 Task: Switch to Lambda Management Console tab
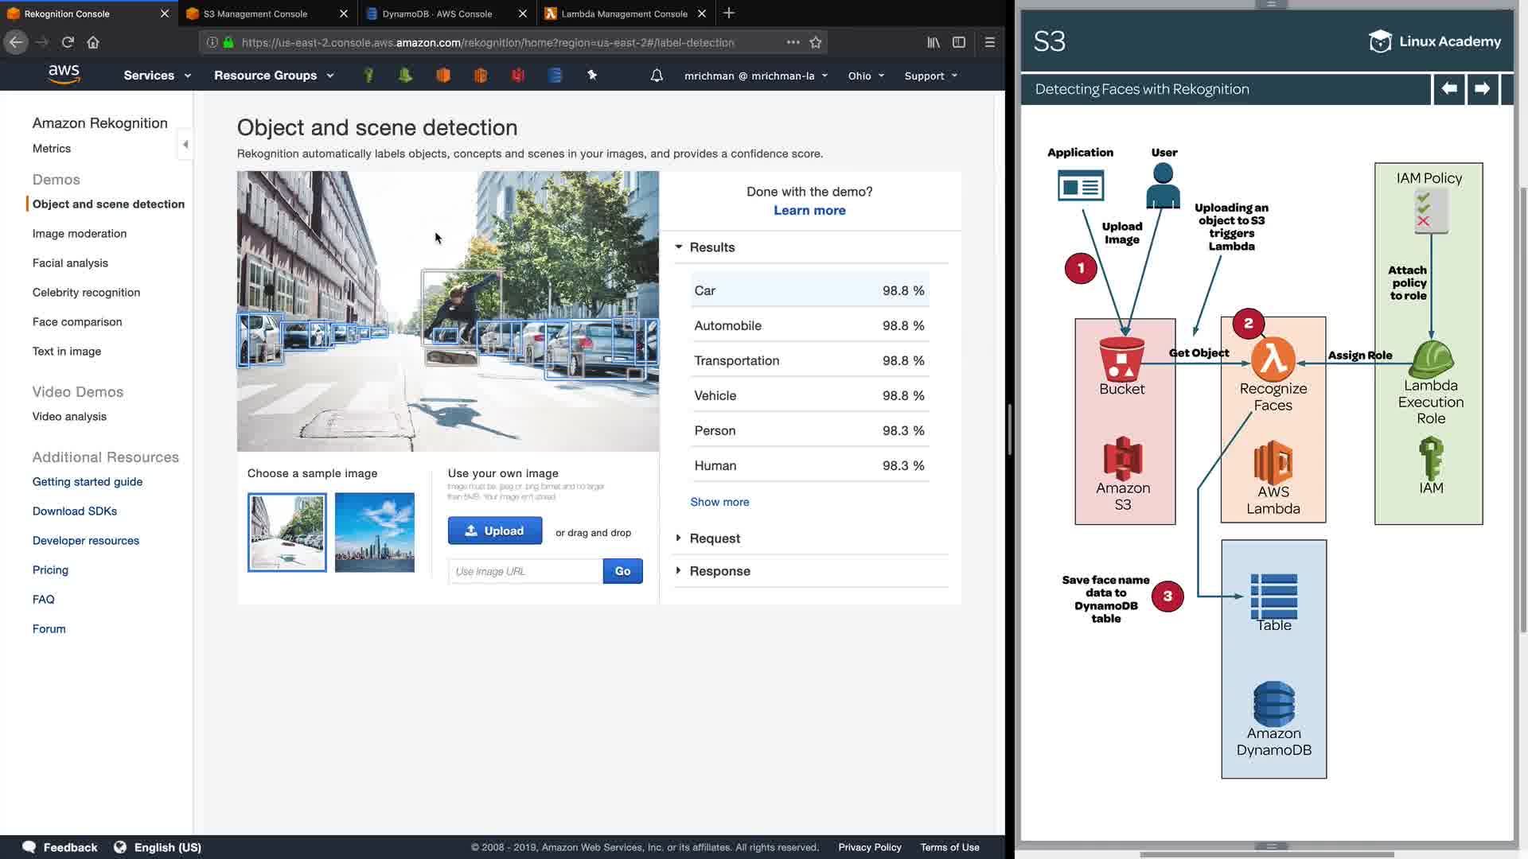click(x=624, y=14)
